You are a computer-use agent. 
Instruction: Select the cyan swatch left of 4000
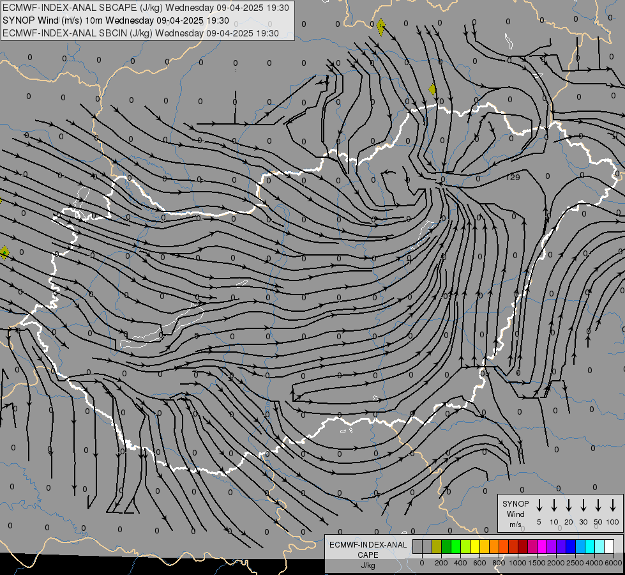(591, 546)
